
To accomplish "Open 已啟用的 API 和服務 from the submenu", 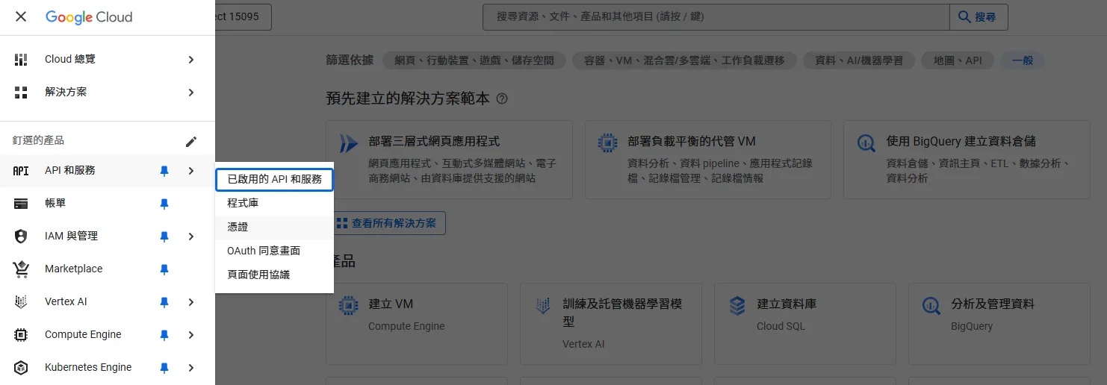I will (274, 179).
